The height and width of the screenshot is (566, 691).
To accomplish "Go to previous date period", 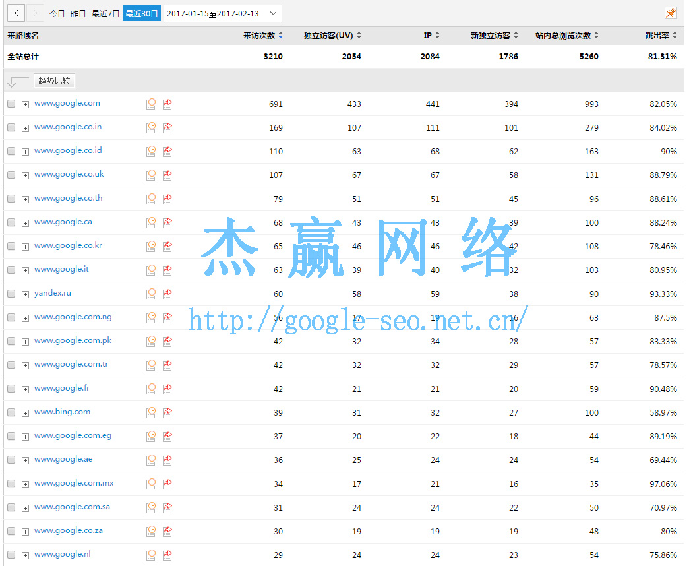I will pyautogui.click(x=16, y=13).
